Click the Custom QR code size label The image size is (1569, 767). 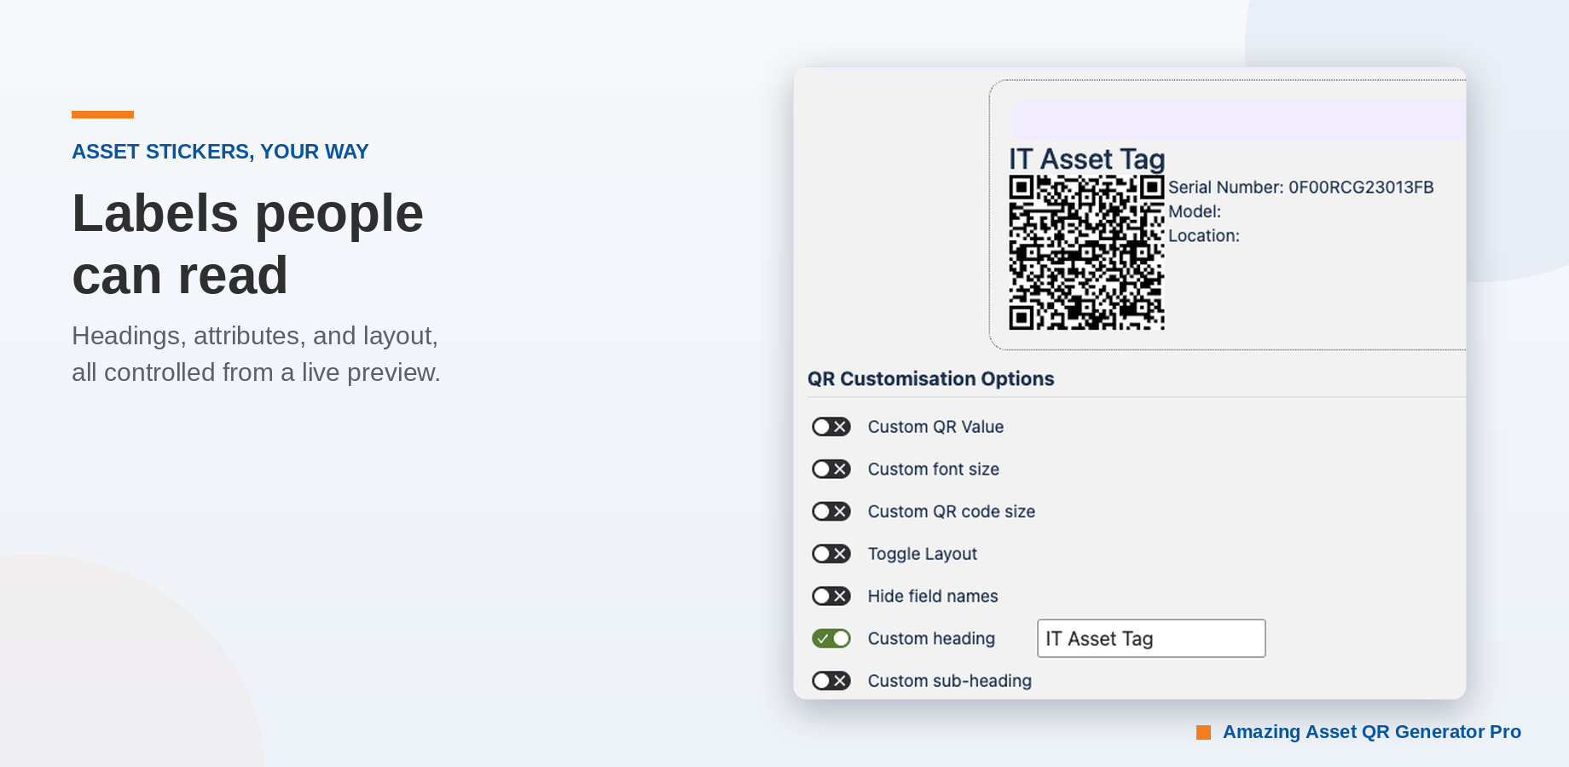pyautogui.click(x=951, y=511)
